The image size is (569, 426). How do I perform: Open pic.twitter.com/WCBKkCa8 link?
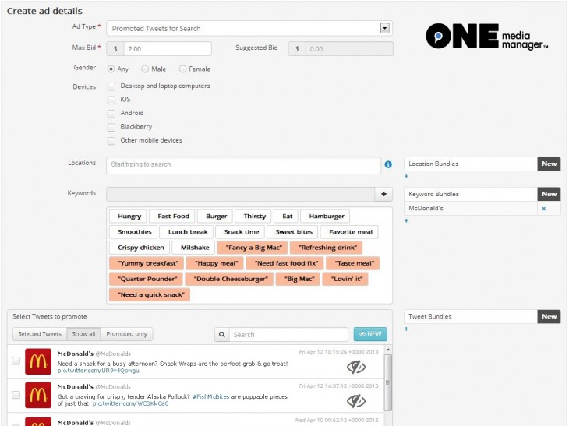point(131,403)
